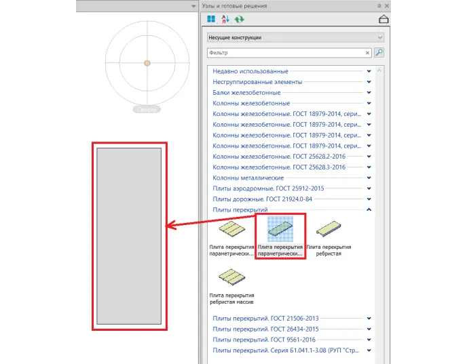The height and width of the screenshot is (364, 467).
Task: Close the Узлы и готовые решения panel
Action: coord(387,5)
